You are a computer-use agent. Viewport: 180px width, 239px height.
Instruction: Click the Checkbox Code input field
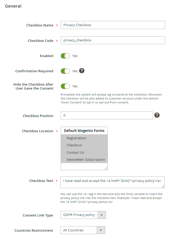[113, 40]
